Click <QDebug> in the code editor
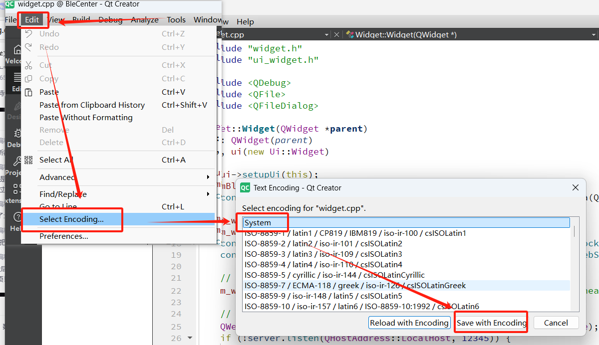 pos(269,83)
